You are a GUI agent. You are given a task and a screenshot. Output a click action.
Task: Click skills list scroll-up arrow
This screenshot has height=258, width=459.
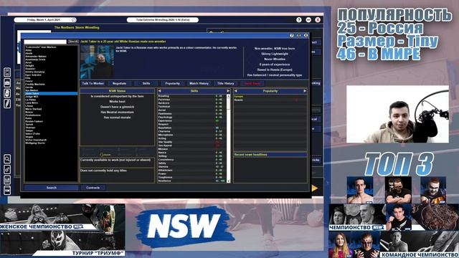coord(228,96)
